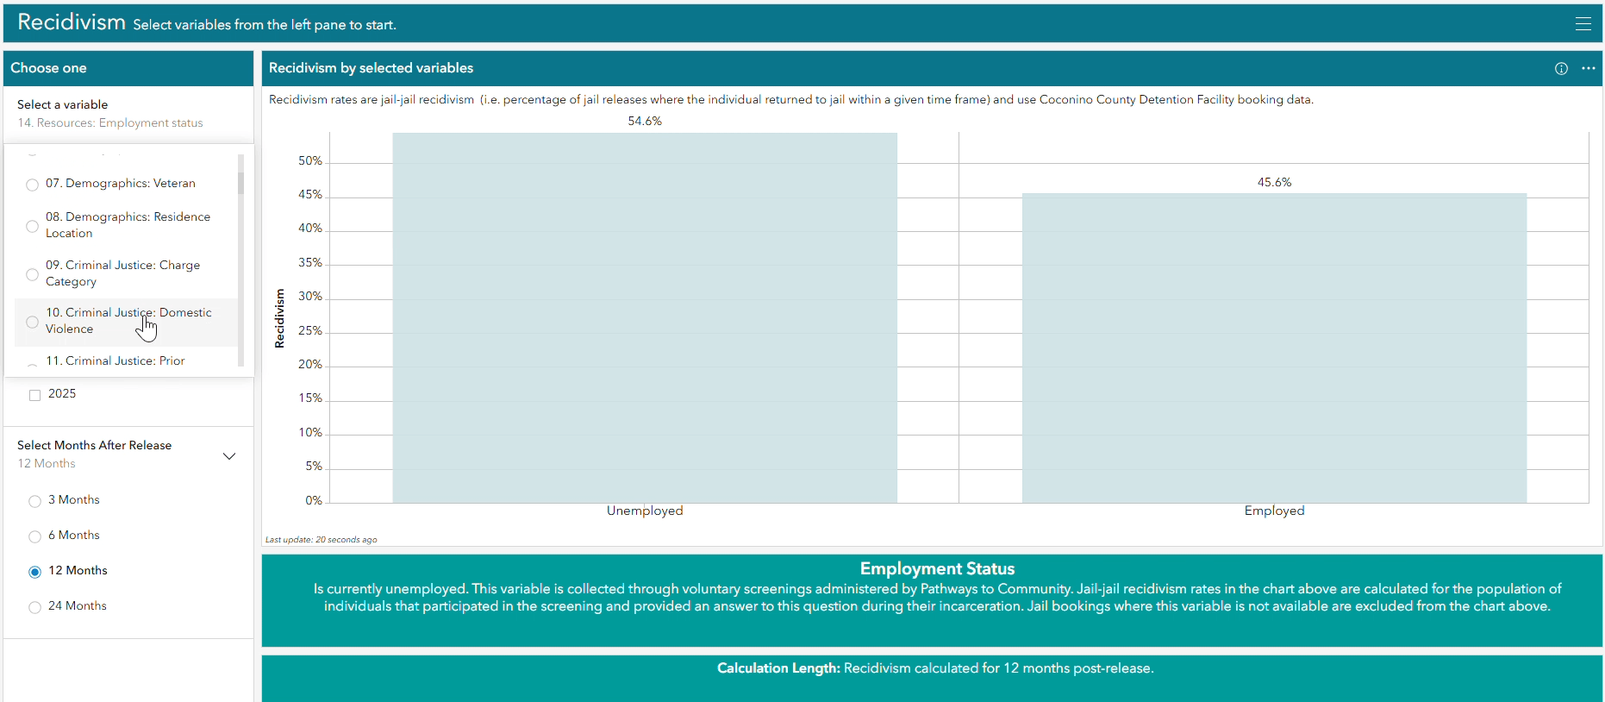Pick 10. Criminal Justice: Domestic Violence
Viewport: 1605px width, 702px height.
point(128,321)
